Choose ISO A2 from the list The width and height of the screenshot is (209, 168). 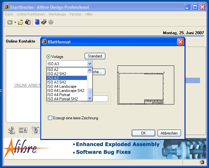point(67,70)
